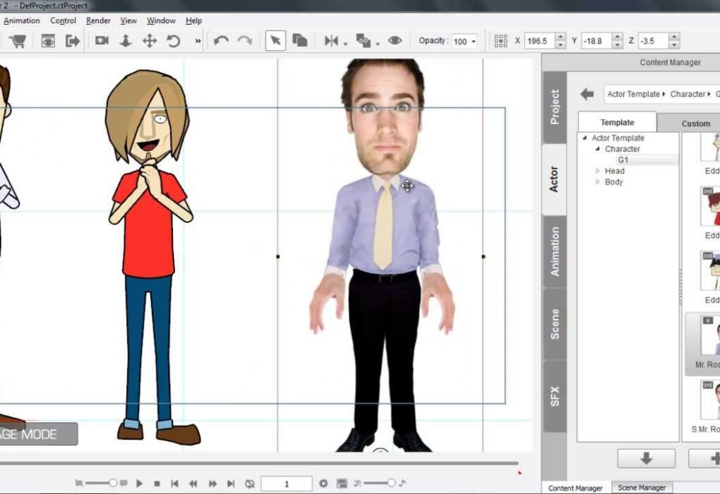This screenshot has height=494, width=720.
Task: Open the content store shopping cart
Action: [18, 42]
